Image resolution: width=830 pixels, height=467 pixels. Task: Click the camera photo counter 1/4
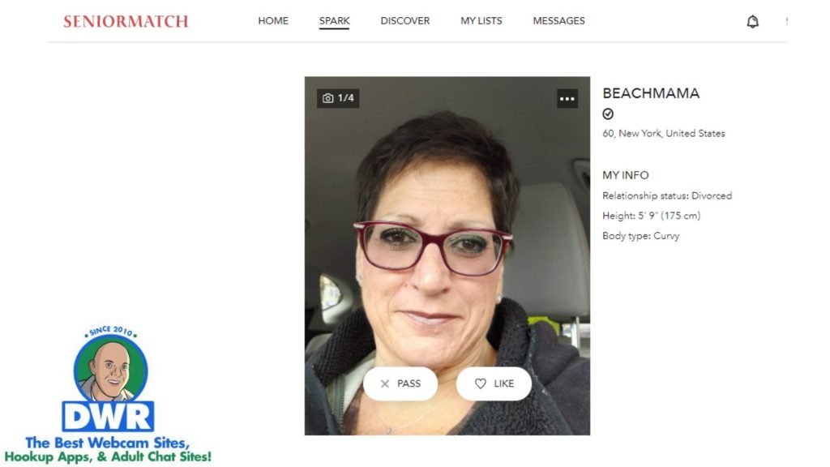[338, 98]
